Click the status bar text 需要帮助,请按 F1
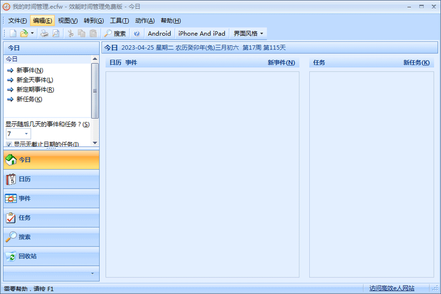 point(29,288)
